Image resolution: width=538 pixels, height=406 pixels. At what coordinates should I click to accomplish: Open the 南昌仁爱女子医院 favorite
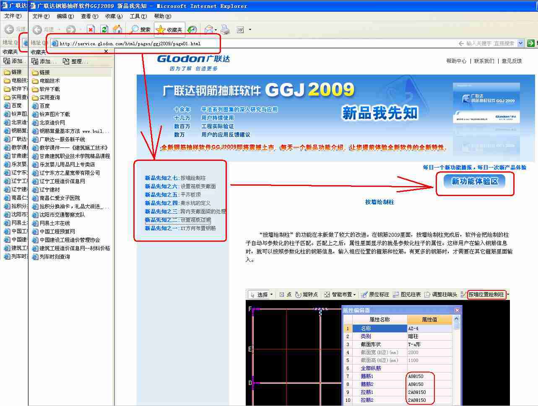56,198
